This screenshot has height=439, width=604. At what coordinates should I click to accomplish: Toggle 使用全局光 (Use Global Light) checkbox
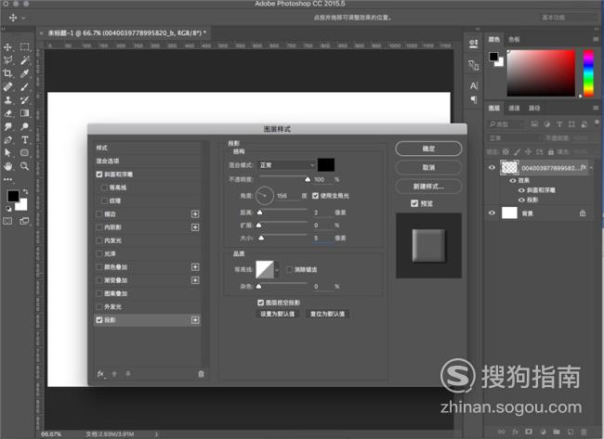316,196
